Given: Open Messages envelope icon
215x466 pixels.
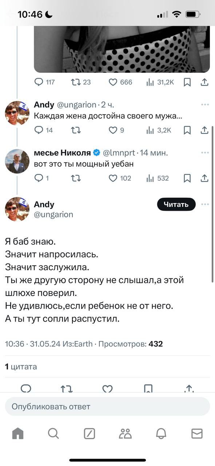Looking at the screenshot, I should (197, 433).
